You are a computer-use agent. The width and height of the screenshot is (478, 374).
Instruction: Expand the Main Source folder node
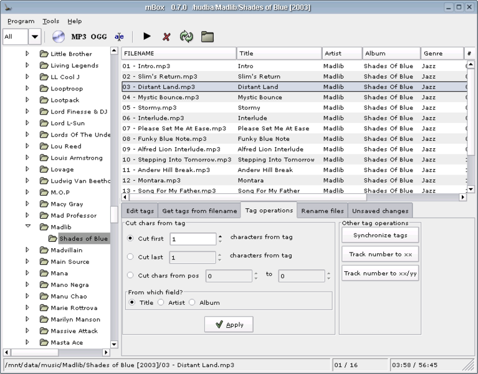pyautogui.click(x=27, y=262)
